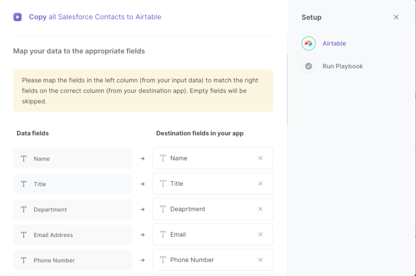This screenshot has width=416, height=276.
Task: Click the T icon in Deaprtment destination field
Action: tap(163, 209)
